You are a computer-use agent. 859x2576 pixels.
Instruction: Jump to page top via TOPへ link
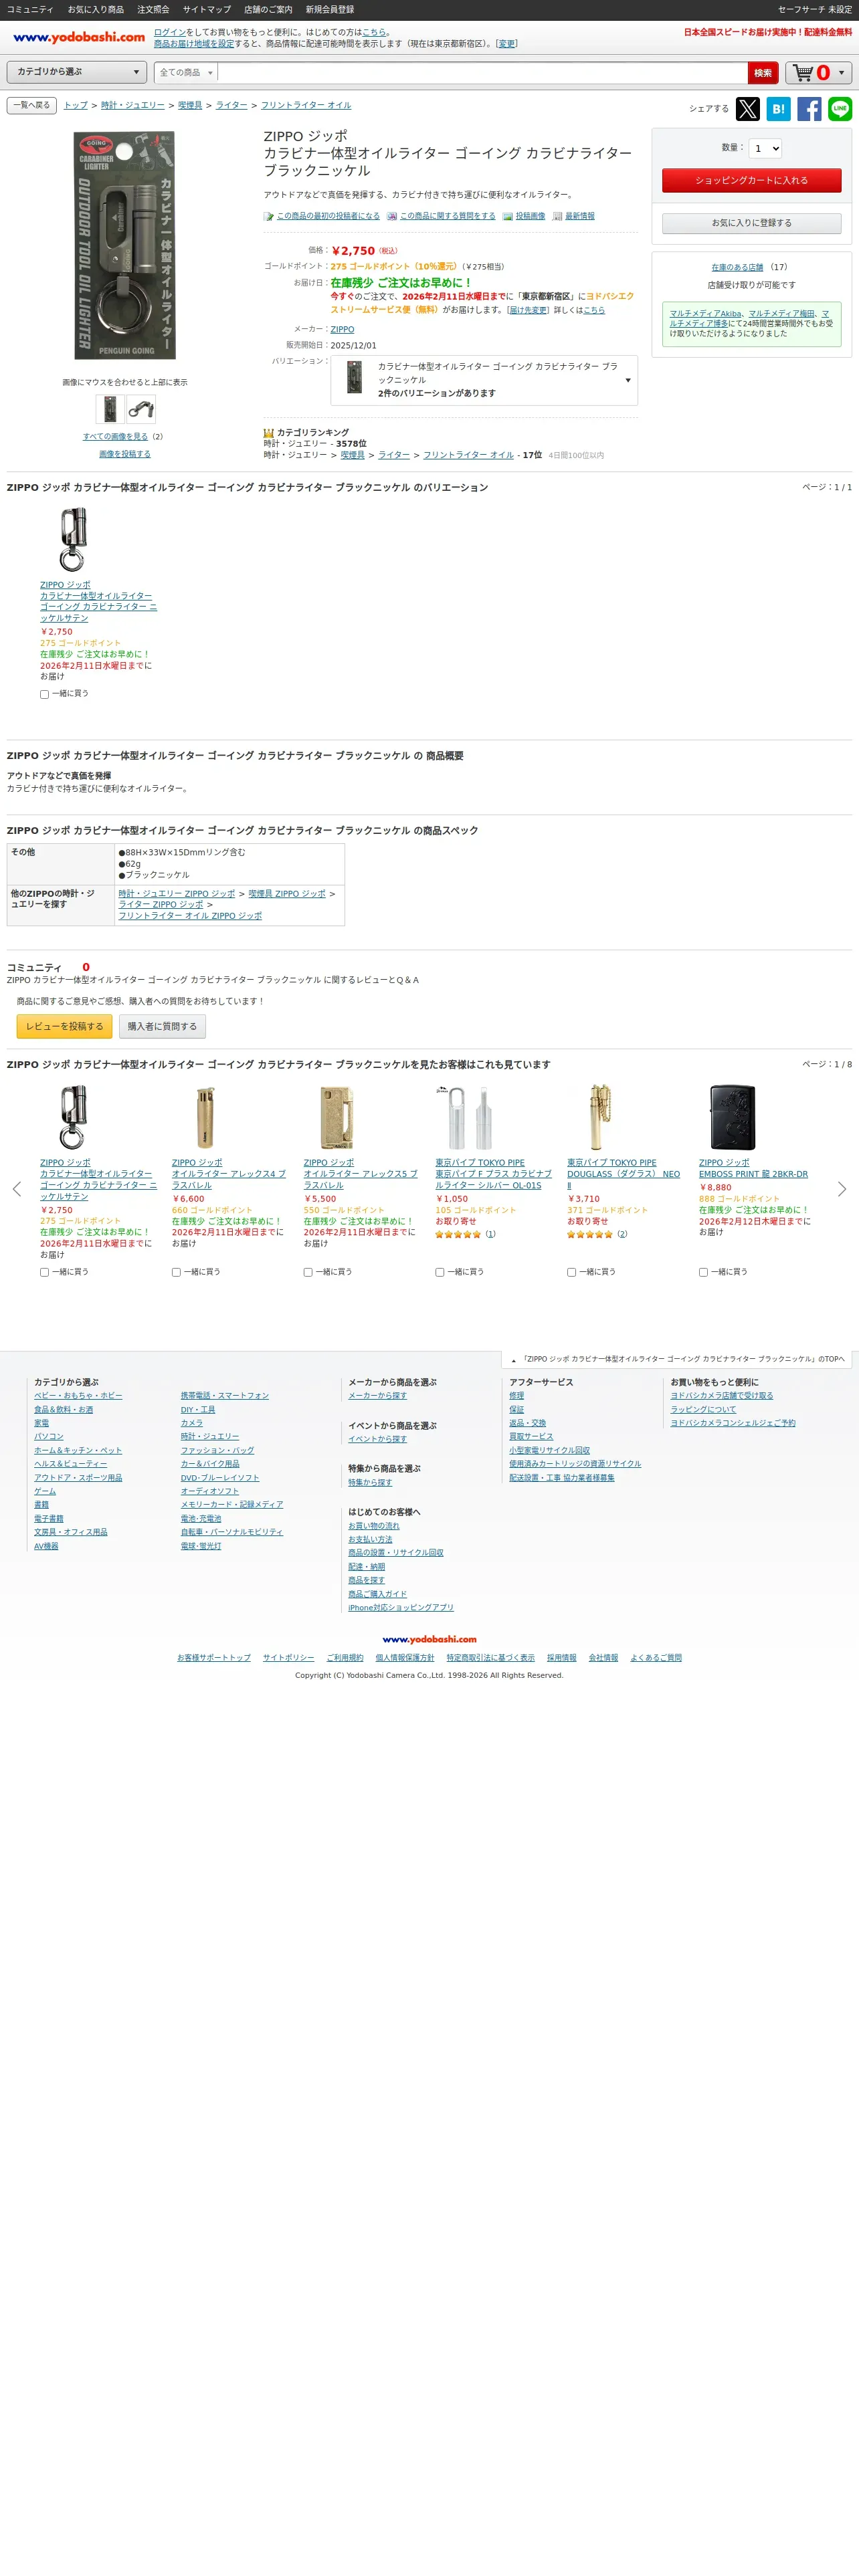pyautogui.click(x=678, y=1359)
